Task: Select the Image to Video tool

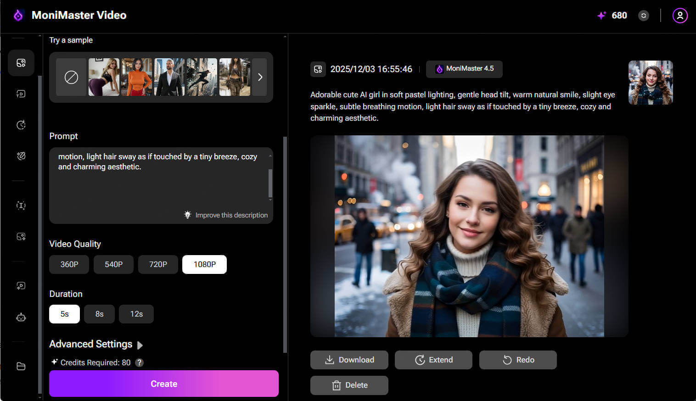Action: point(21,63)
